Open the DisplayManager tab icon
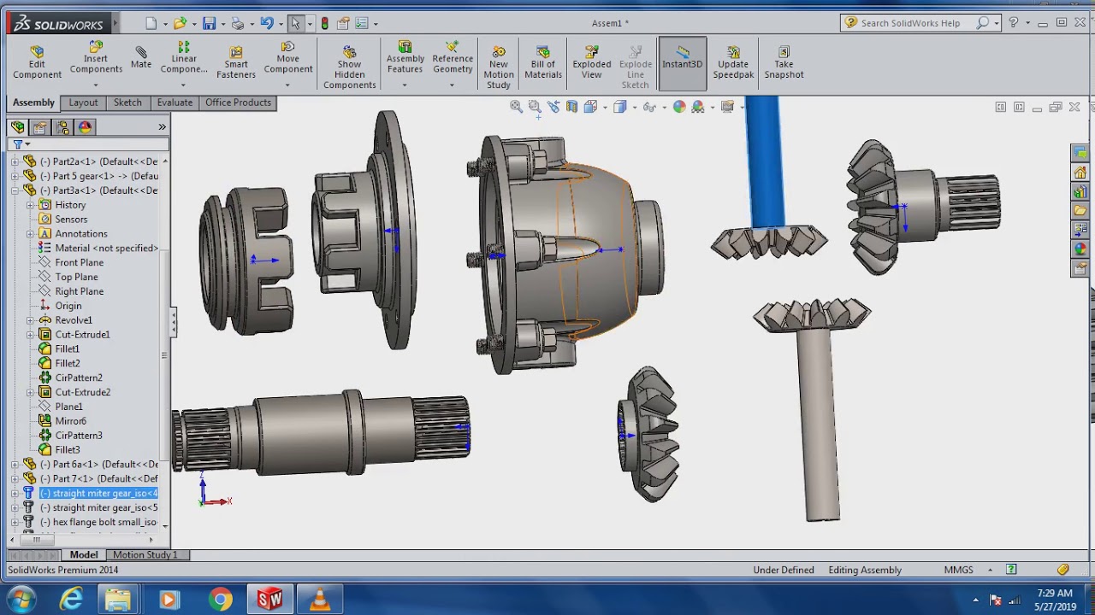 (x=85, y=127)
